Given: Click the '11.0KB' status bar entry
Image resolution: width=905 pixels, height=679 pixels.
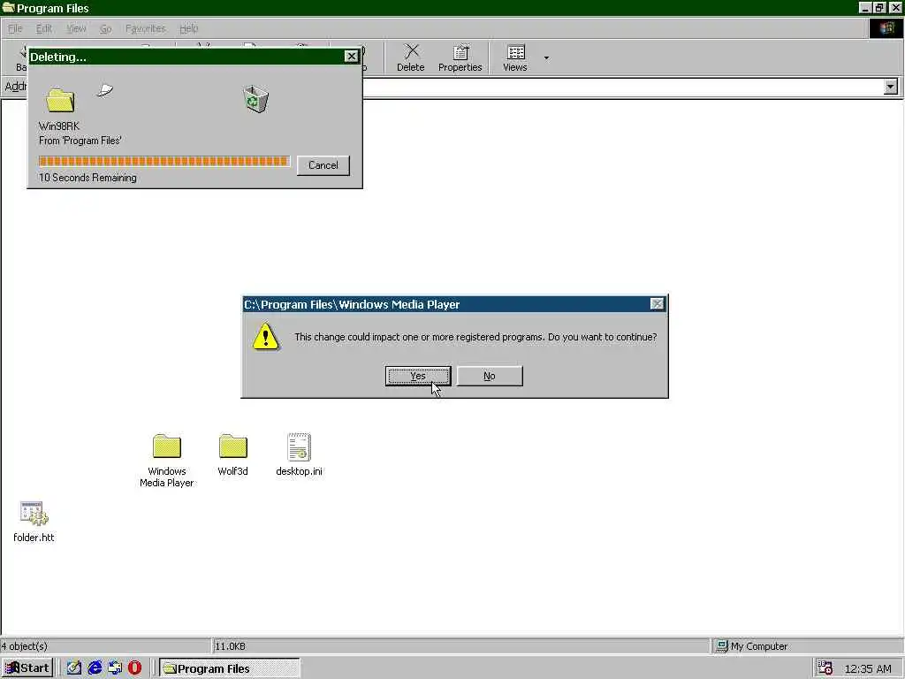Looking at the screenshot, I should 231,646.
